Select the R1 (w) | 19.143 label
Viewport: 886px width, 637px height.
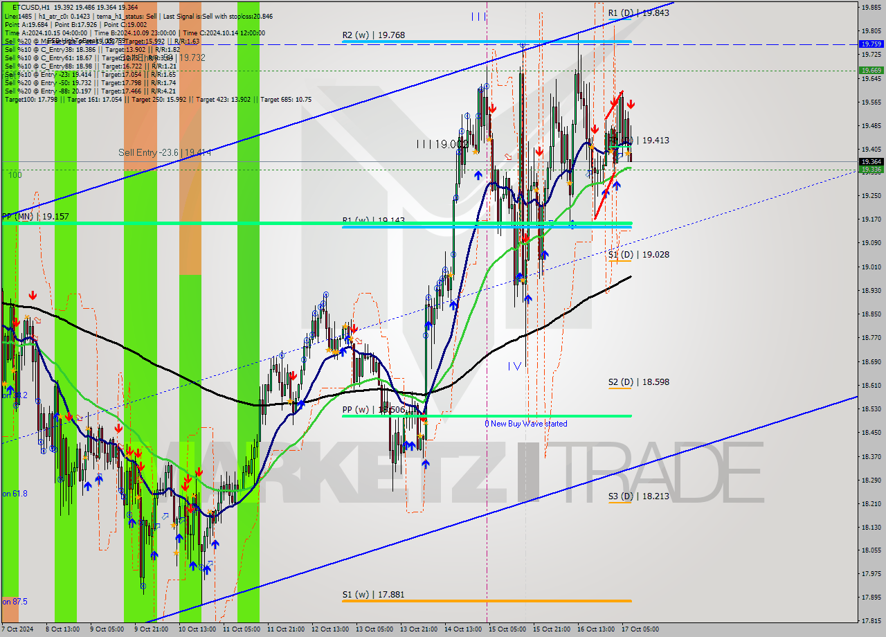pos(373,220)
